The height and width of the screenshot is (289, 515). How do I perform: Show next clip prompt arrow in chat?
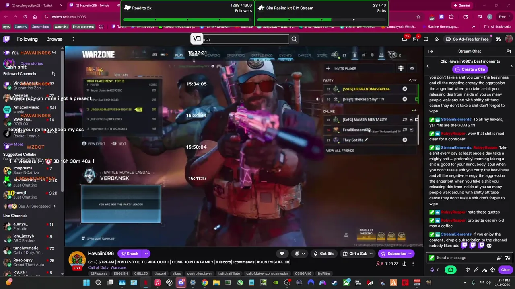tap(511, 66)
